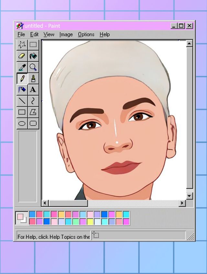Pick the Ellipse shape tool
The image size is (207, 274).
(x=22, y=123)
